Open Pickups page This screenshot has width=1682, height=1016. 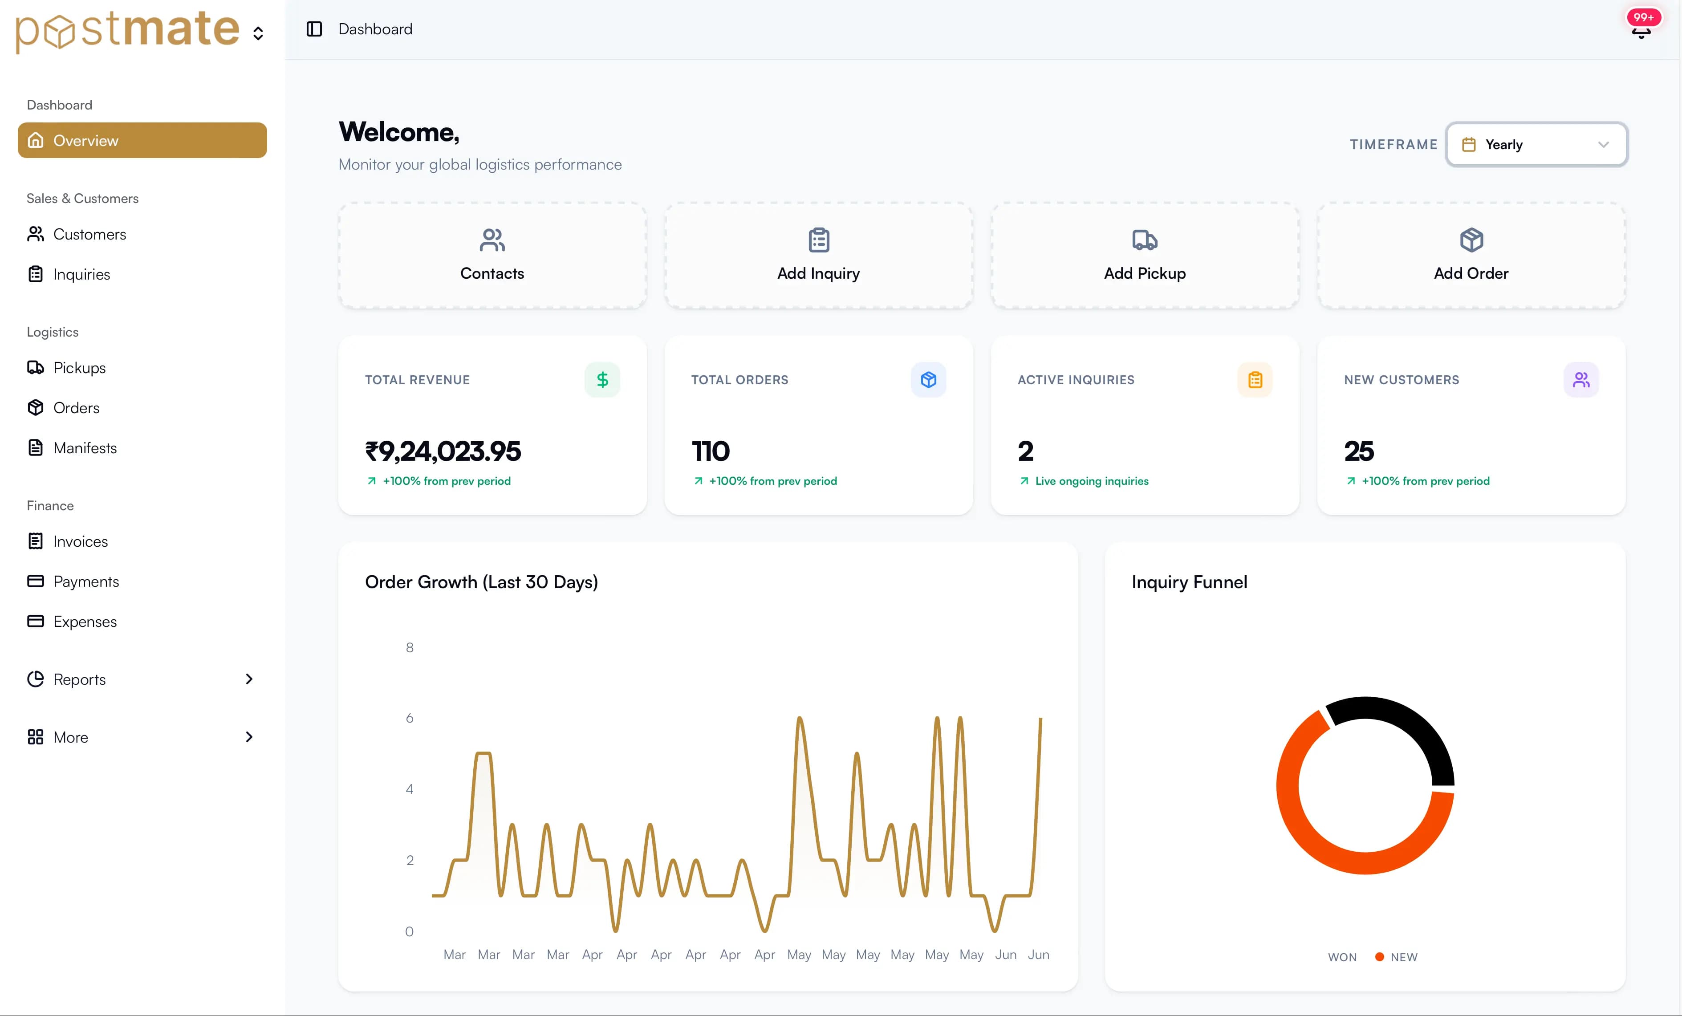[142, 367]
